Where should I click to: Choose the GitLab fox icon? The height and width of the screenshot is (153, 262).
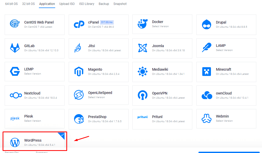click(x=15, y=48)
